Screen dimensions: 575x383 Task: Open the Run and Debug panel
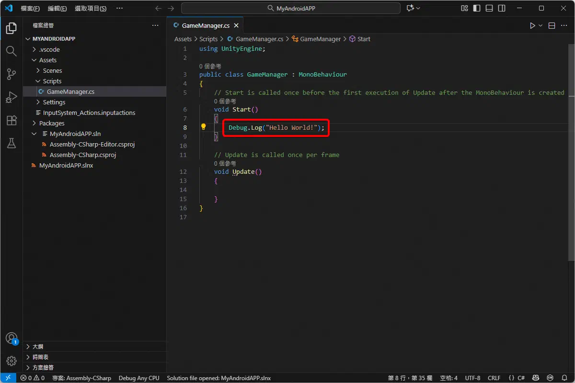tap(11, 97)
